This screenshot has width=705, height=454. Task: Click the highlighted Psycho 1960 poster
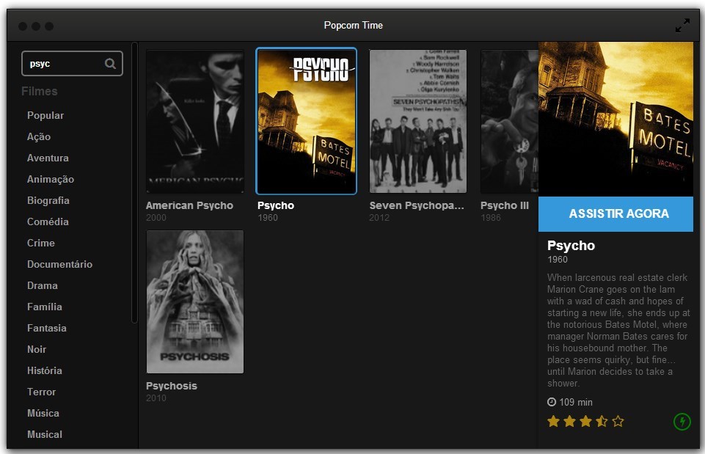(306, 121)
